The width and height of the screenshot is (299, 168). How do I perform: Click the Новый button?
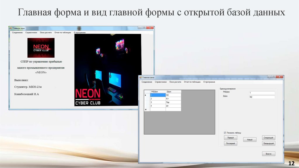pyautogui.click(x=250, y=140)
